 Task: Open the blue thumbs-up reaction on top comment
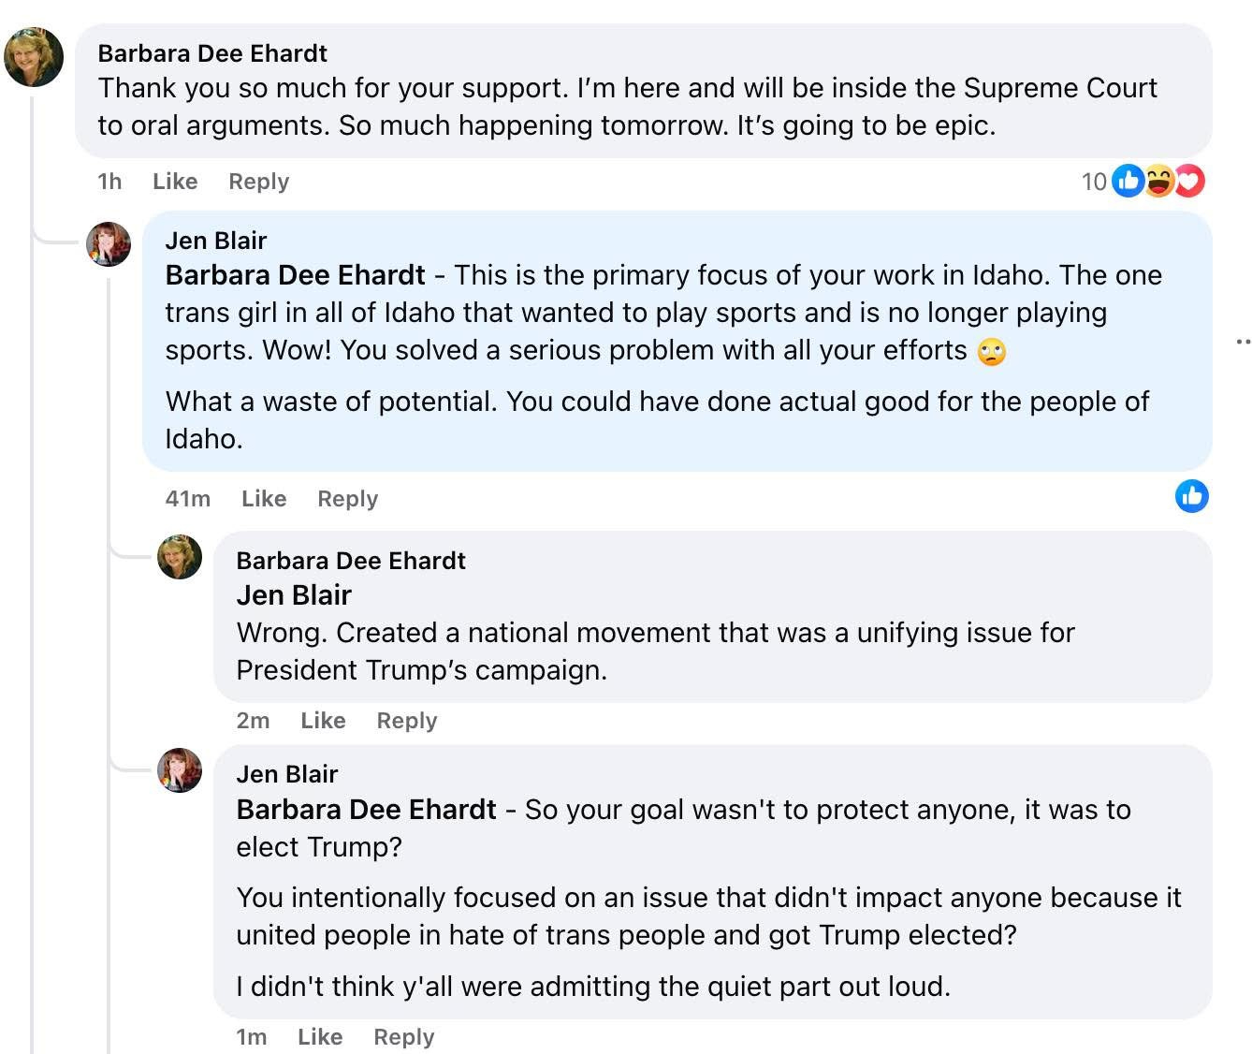(1128, 181)
